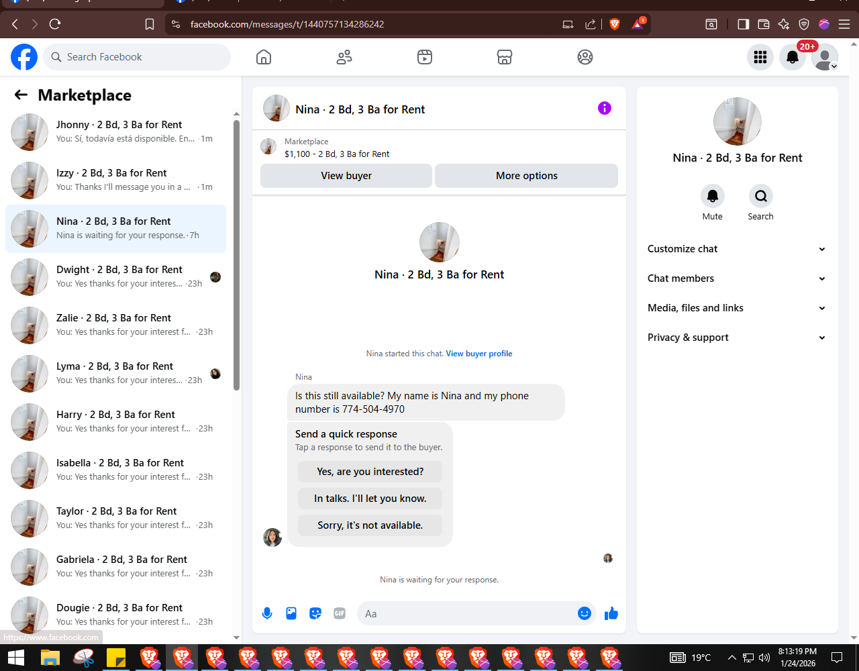Click the Brave Shields lion icon
859x671 pixels.
615,24
